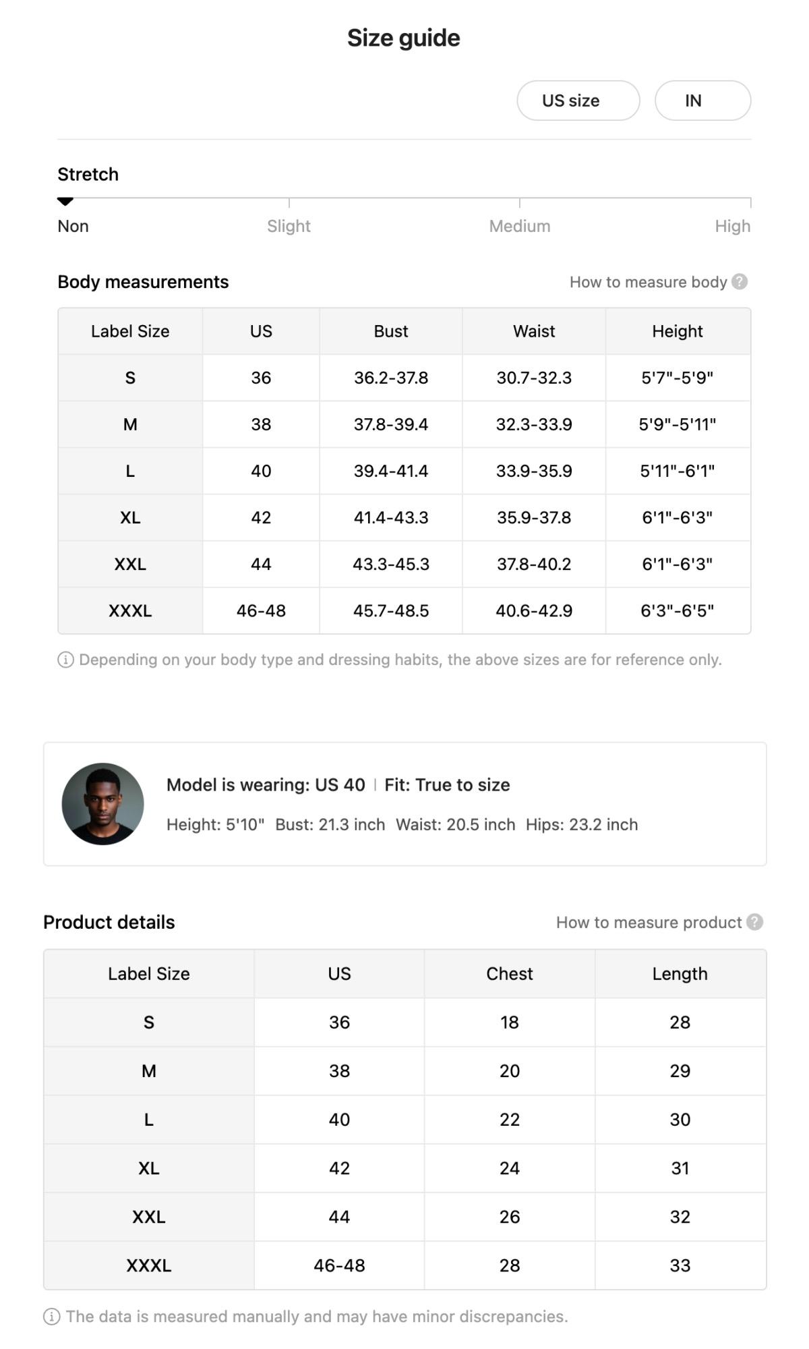This screenshot has height=1349, width=809.
Task: Click the How to measure product link
Action: click(649, 922)
